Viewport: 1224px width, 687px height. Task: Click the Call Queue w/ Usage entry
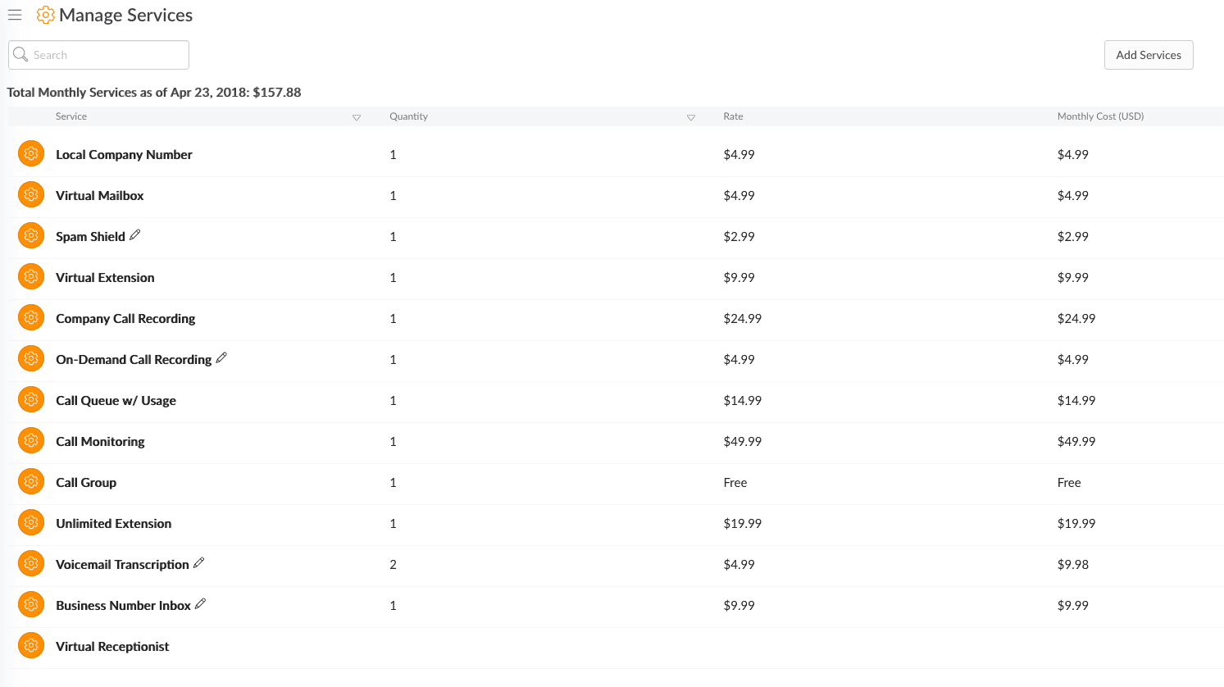click(x=116, y=401)
